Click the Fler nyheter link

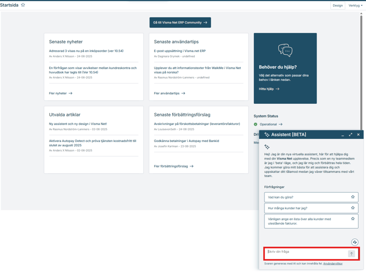click(x=61, y=93)
